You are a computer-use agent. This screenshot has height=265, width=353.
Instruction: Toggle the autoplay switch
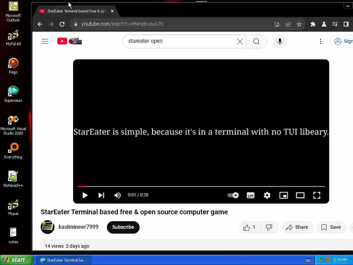(233, 195)
